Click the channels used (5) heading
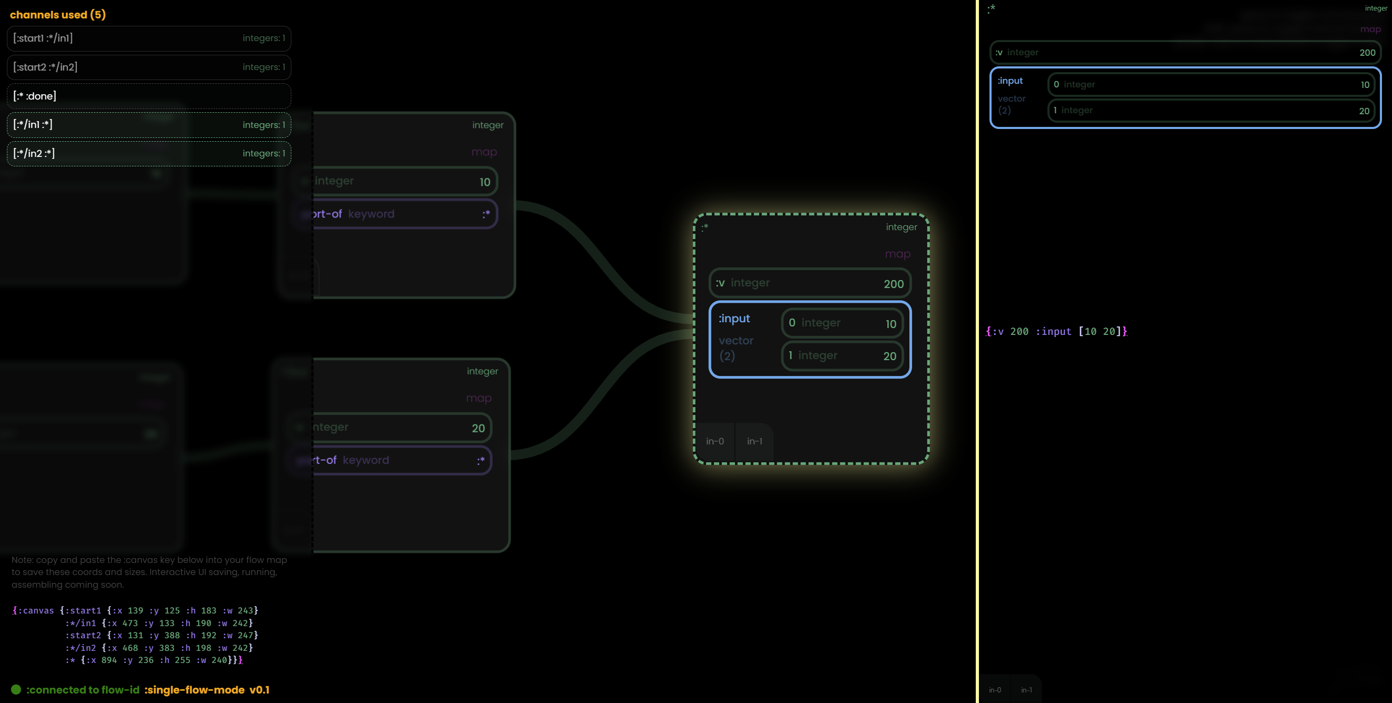Viewport: 1392px width, 703px height. point(58,15)
